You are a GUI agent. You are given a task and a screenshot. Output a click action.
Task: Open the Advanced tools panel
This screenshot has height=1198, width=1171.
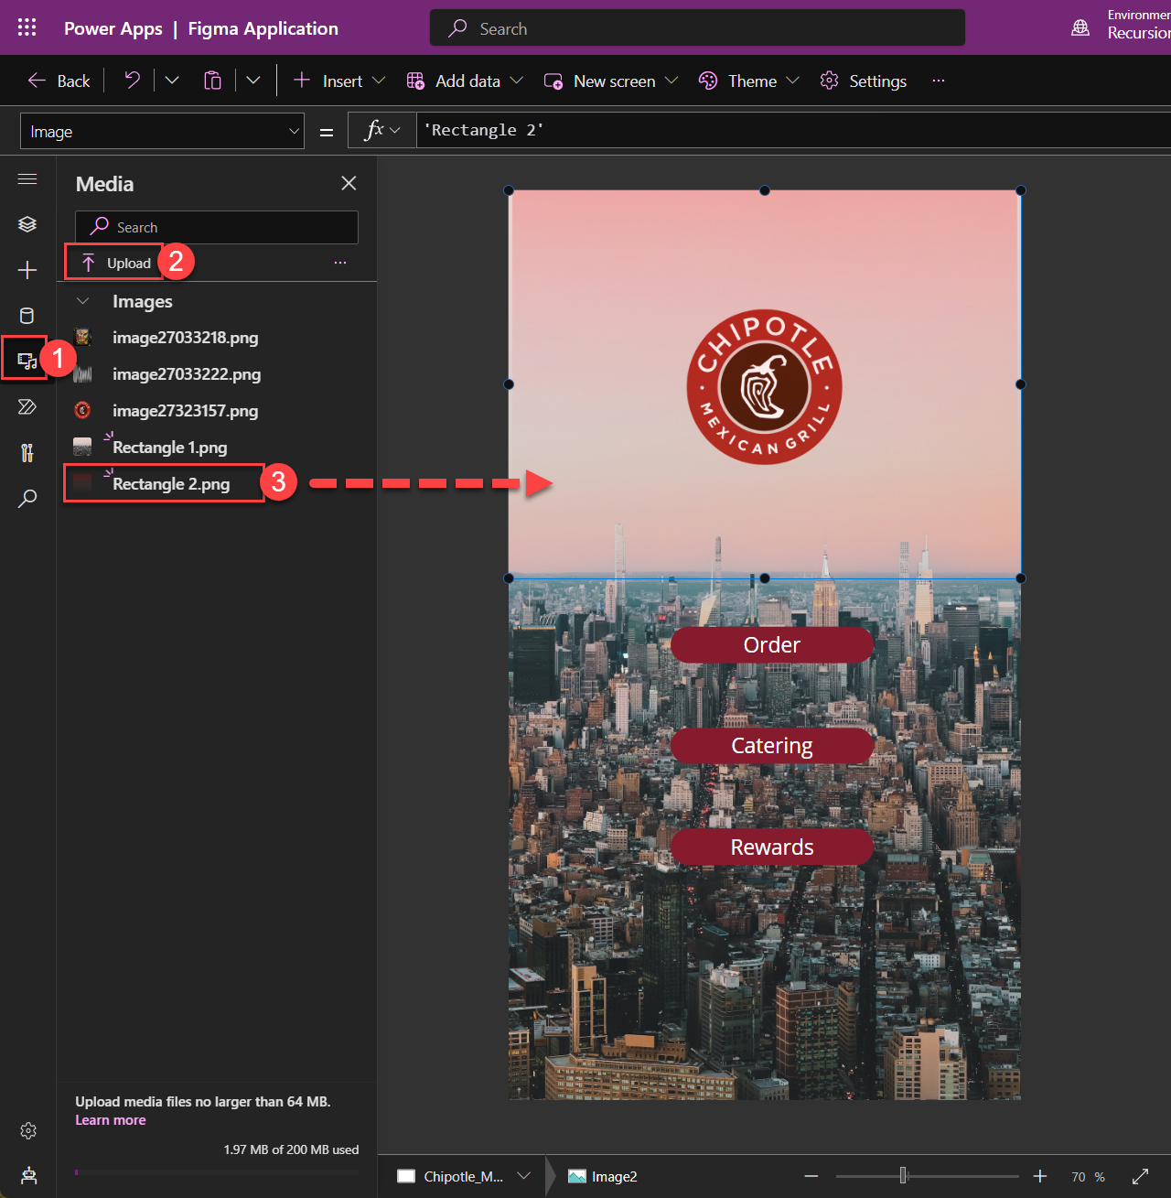point(27,452)
